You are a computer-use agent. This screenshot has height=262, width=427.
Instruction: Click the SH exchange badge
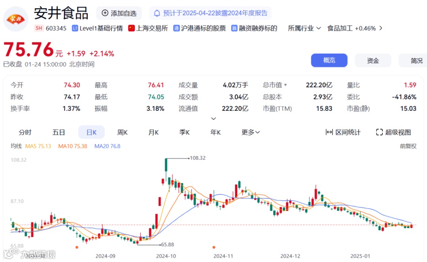click(39, 28)
